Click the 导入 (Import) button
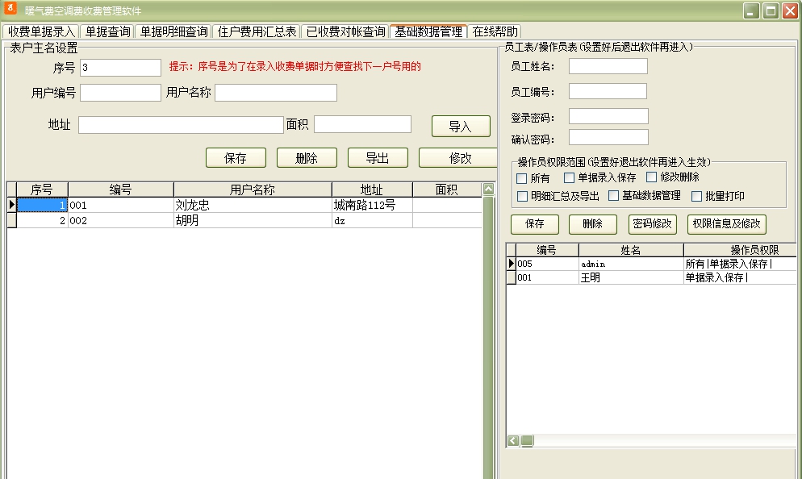The width and height of the screenshot is (802, 479). 460,127
